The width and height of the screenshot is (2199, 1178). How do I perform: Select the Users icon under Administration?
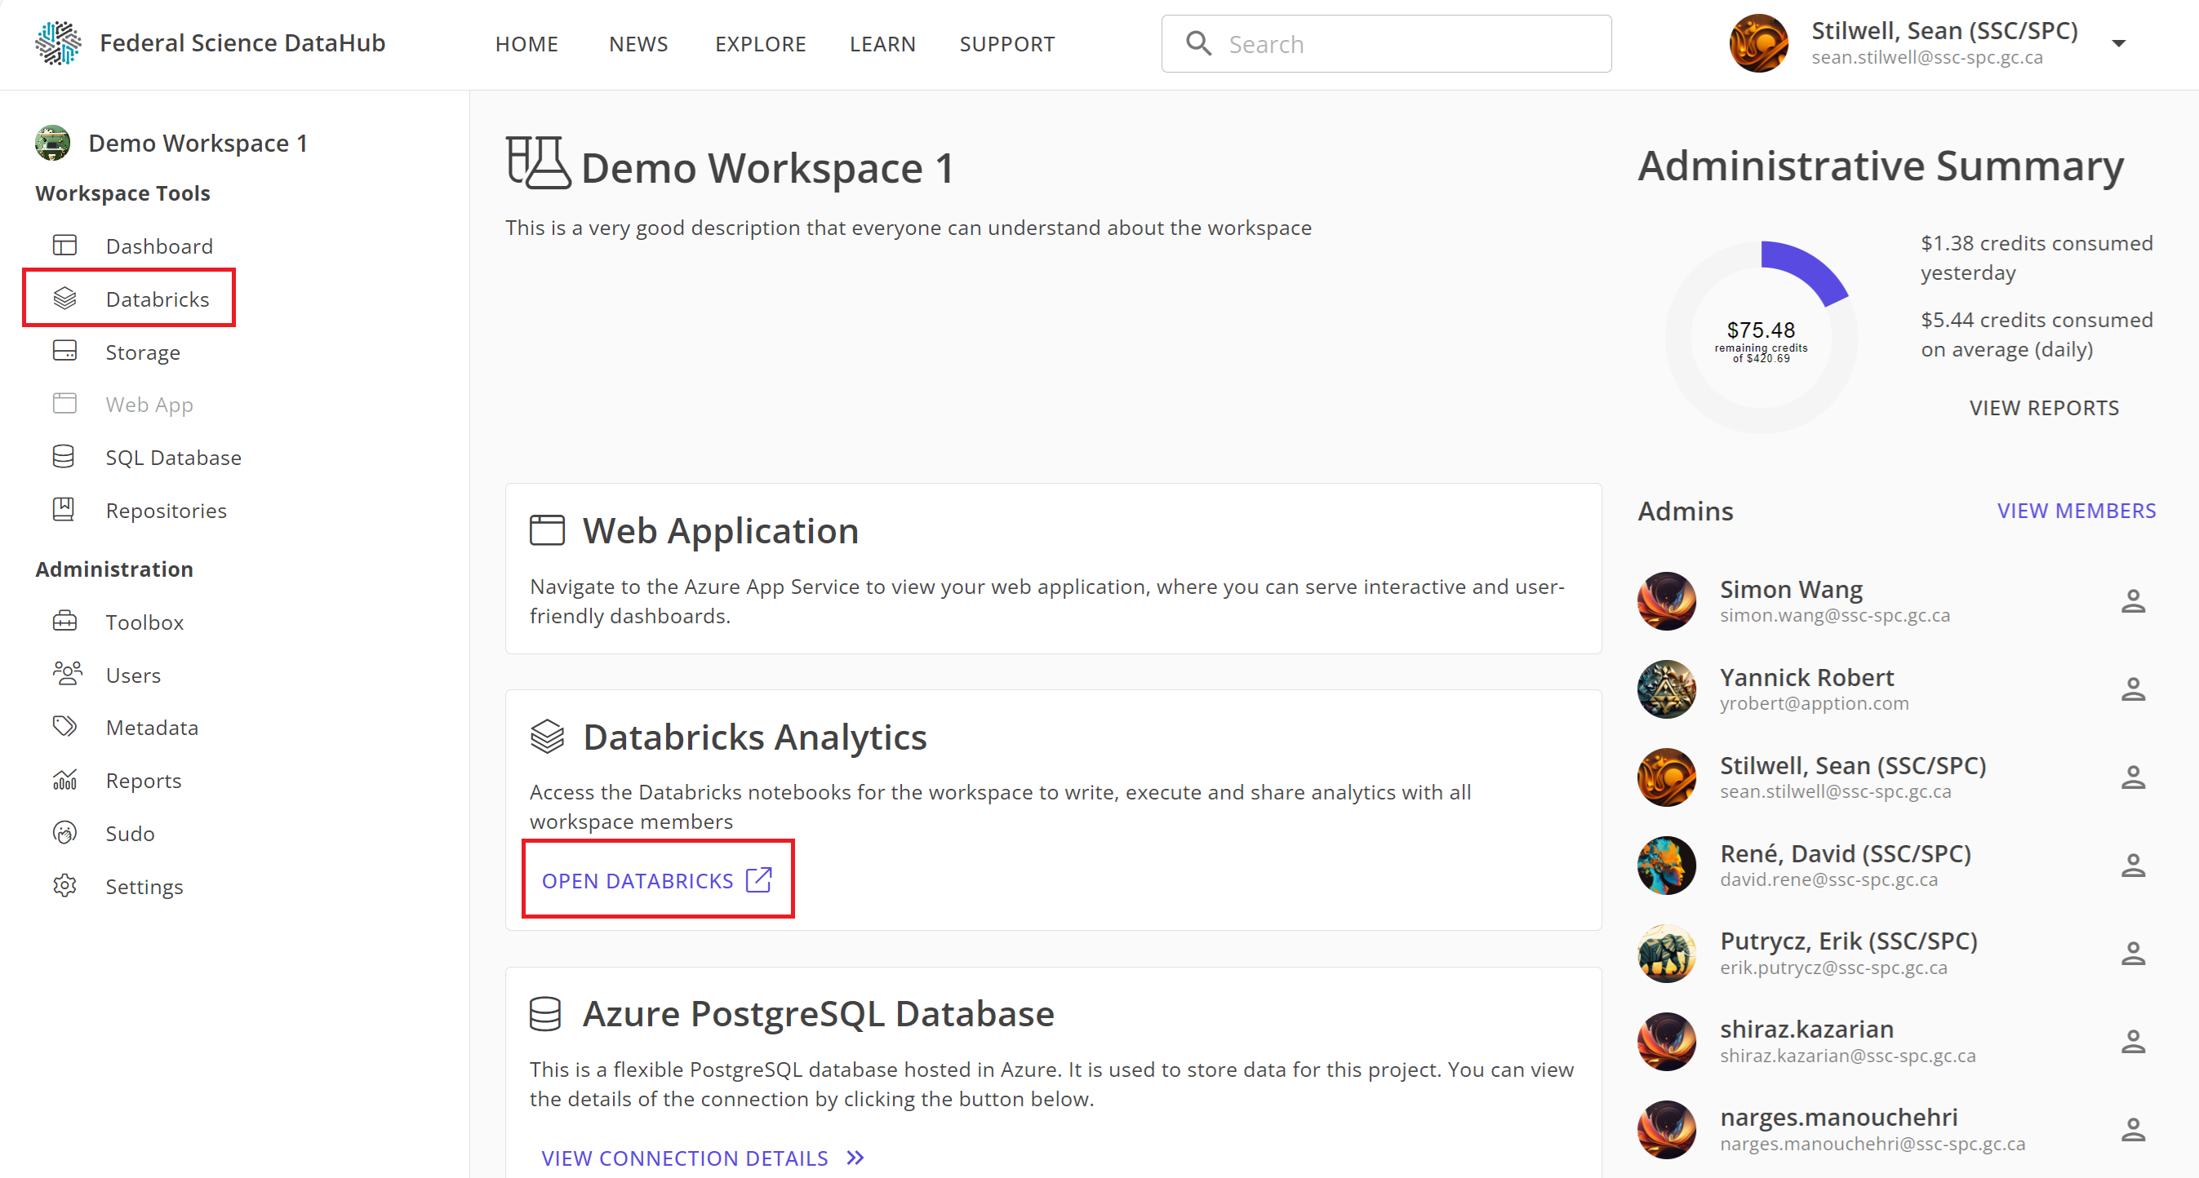click(64, 673)
